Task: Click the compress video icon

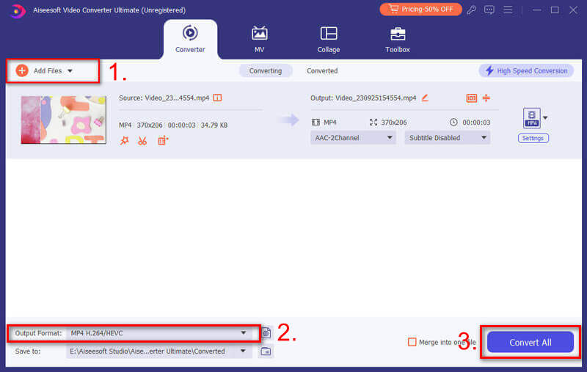Action: [x=486, y=98]
